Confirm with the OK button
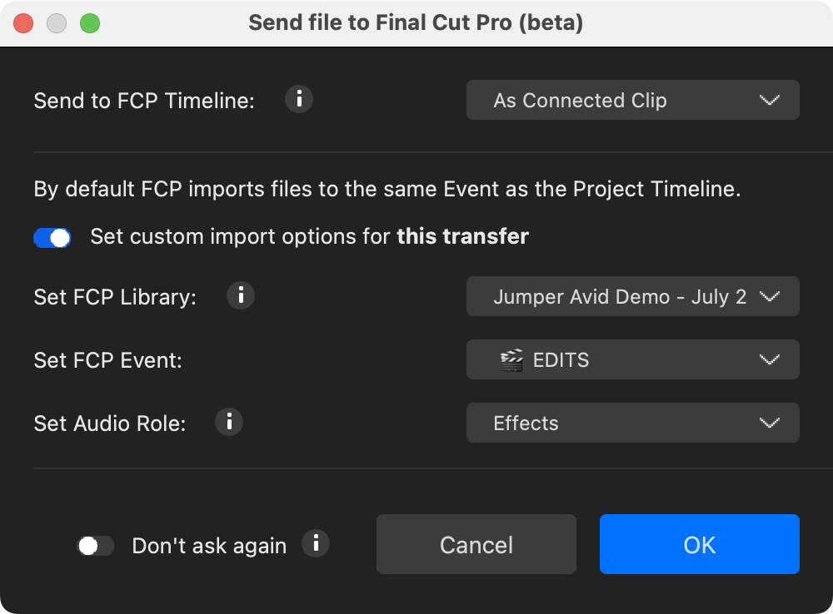Screen dimensions: 833x614 click(699, 545)
